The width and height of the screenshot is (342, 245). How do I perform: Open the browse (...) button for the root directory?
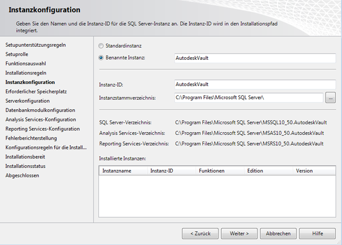pyautogui.click(x=330, y=98)
